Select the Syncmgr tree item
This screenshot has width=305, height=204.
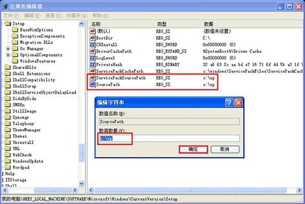20,117
